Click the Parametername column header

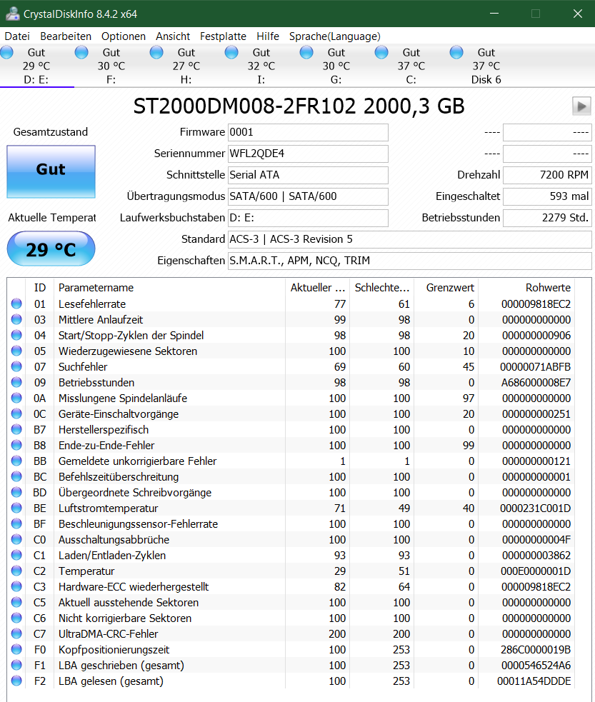[x=169, y=287]
